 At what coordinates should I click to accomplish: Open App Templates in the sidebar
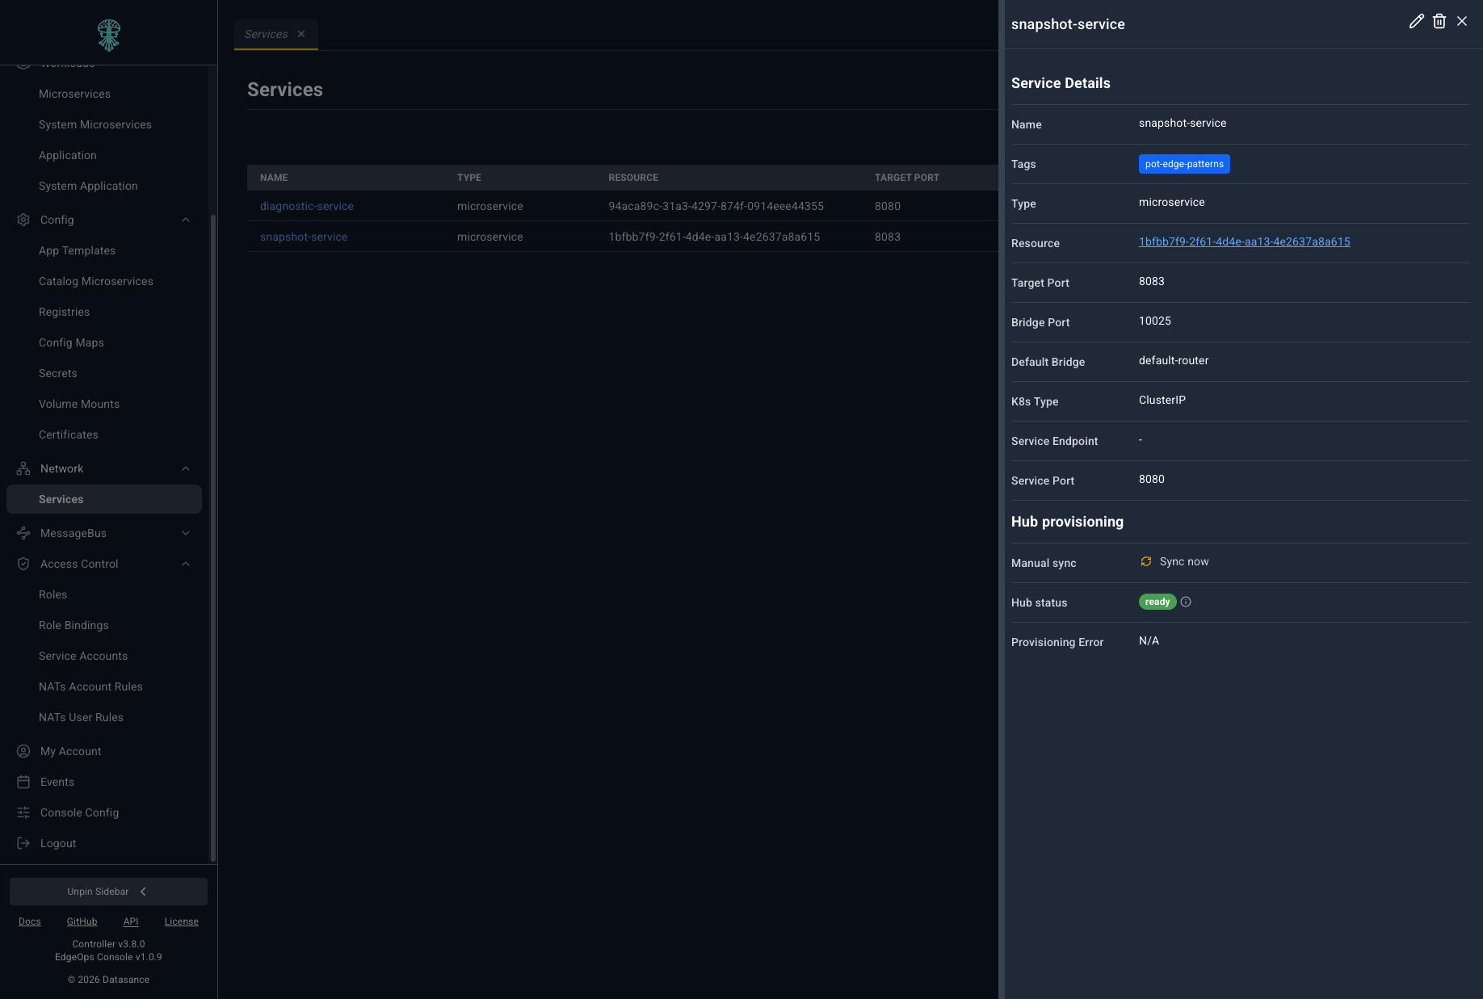pos(77,250)
